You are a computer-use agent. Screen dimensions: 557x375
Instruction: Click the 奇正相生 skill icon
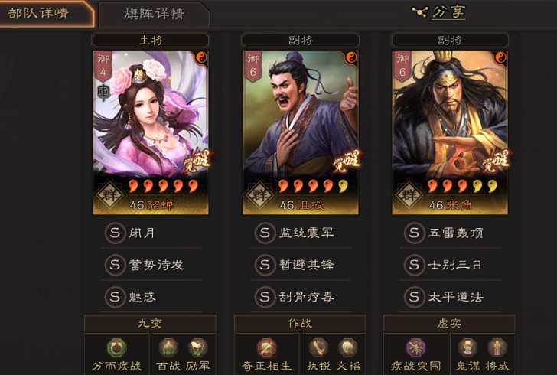click(x=266, y=347)
